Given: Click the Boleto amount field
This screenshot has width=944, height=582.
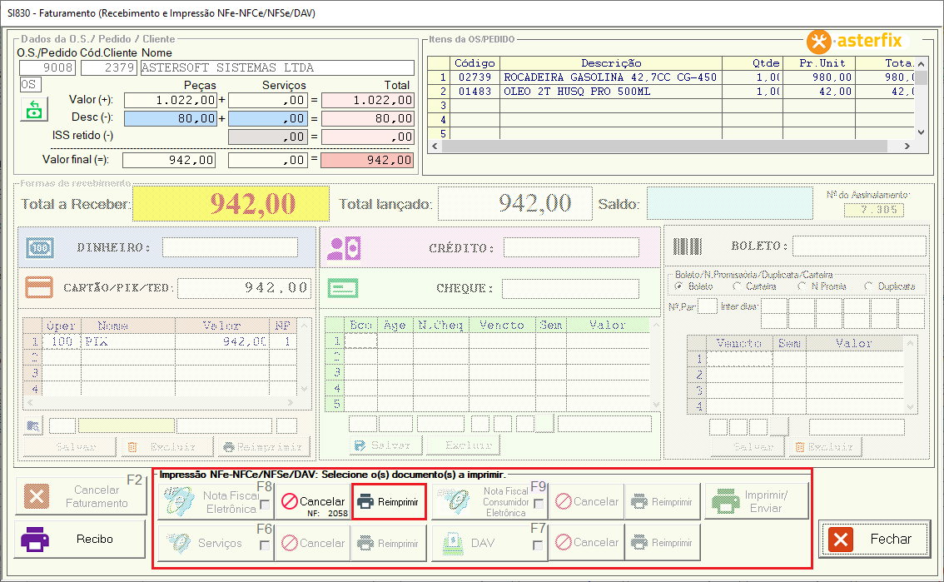Looking at the screenshot, I should [x=859, y=246].
